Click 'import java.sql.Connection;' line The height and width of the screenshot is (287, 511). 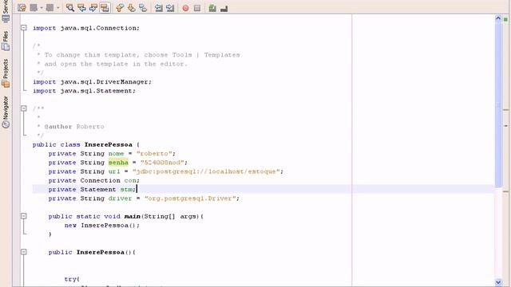click(x=86, y=28)
